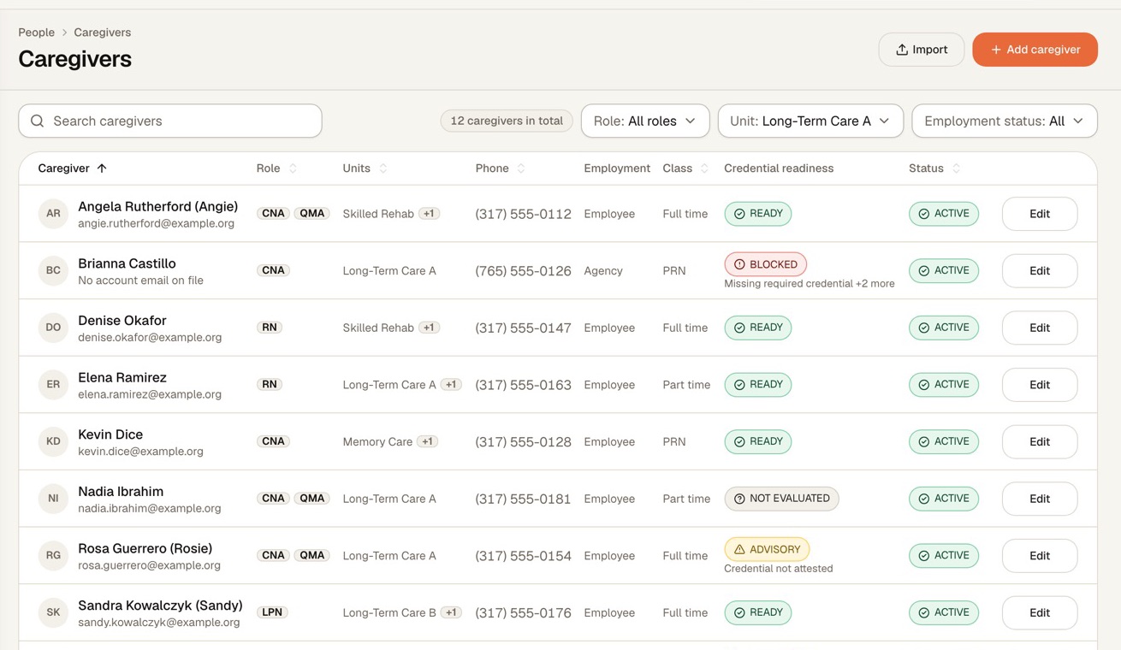Click the ER avatar for Elena Ramirez

click(53, 385)
